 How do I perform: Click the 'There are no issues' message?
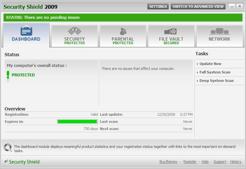click(x=138, y=69)
